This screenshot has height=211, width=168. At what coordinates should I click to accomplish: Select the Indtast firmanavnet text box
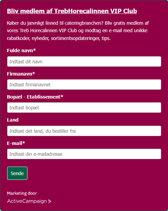click(x=84, y=85)
